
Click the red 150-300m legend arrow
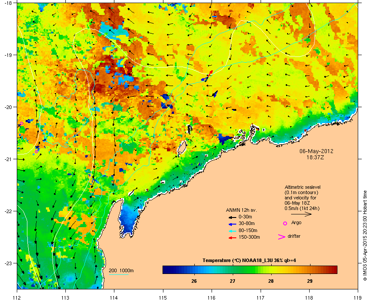[232, 238]
